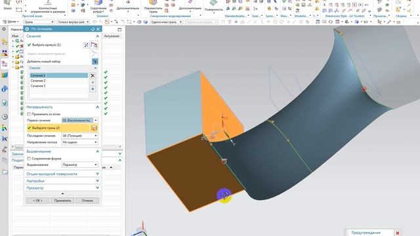Collapse the Непрерывность section
This screenshot has height=236, width=420.
[97, 107]
